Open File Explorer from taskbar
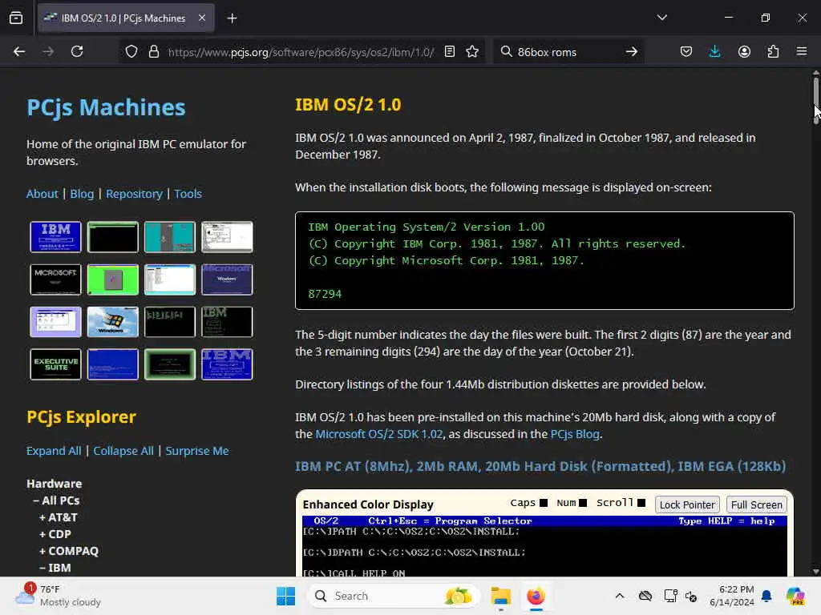Viewport: 821px width, 615px height. pyautogui.click(x=500, y=596)
